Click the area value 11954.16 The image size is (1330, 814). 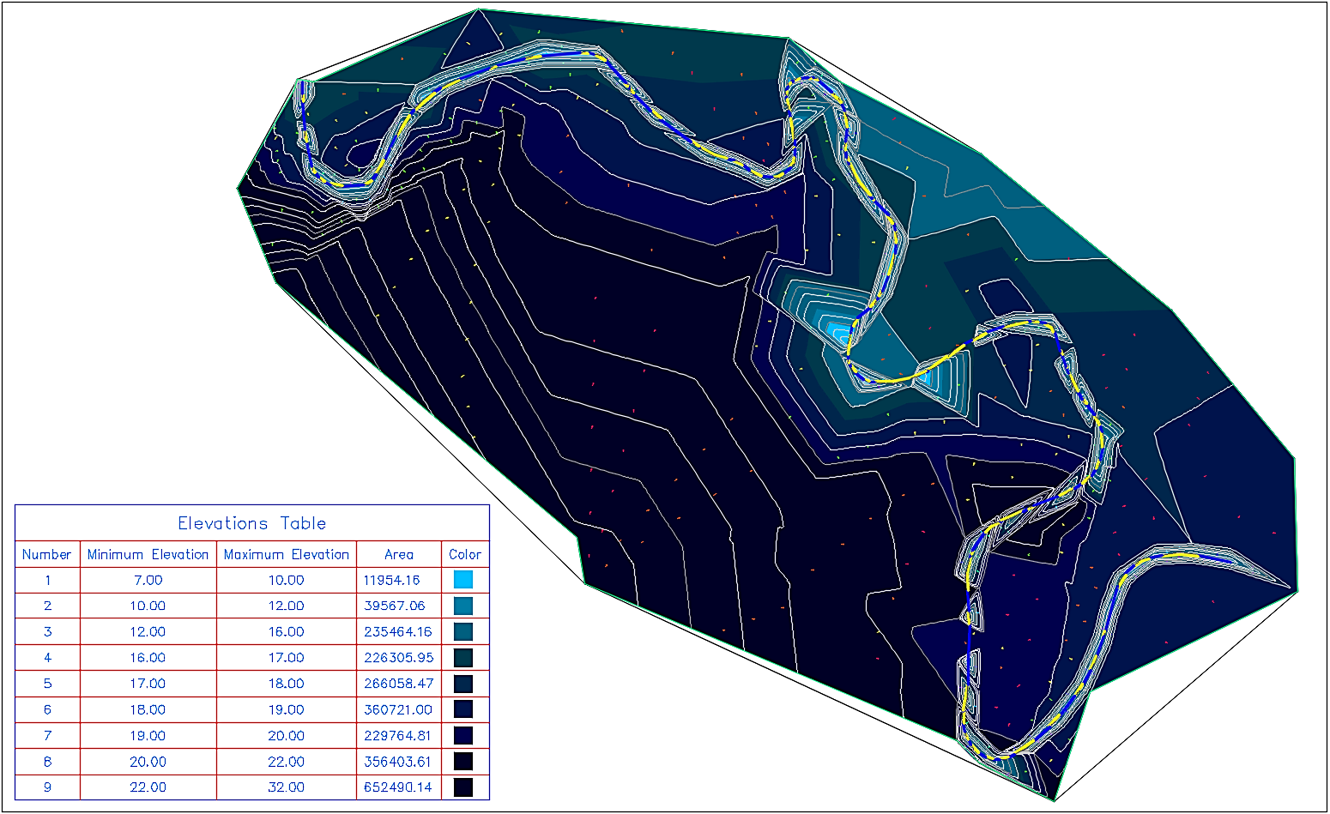(x=392, y=580)
